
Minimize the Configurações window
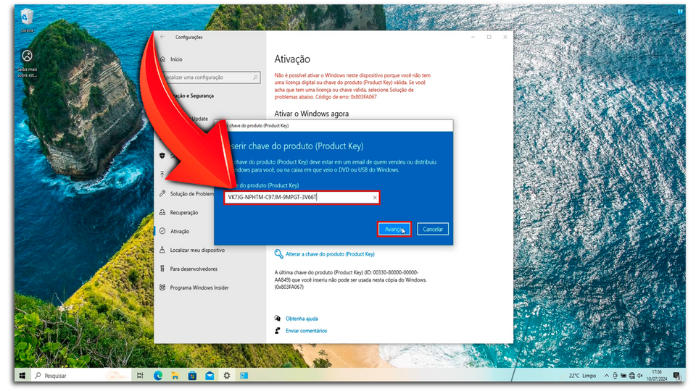pyautogui.click(x=473, y=37)
